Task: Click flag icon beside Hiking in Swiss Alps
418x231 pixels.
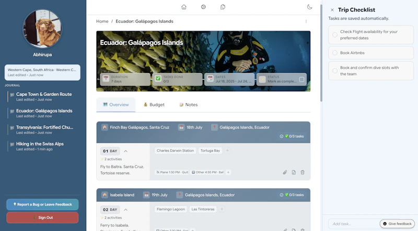Action: click(x=12, y=144)
